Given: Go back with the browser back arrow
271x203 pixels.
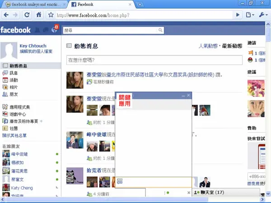Looking at the screenshot, I should click(x=6, y=15).
